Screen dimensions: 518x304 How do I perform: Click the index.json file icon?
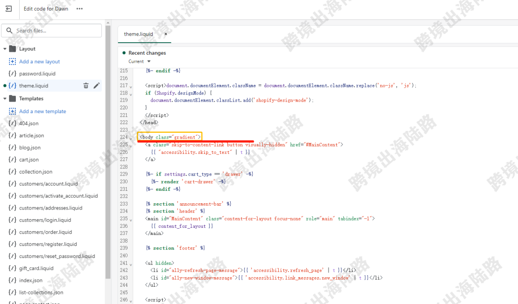(x=12, y=280)
